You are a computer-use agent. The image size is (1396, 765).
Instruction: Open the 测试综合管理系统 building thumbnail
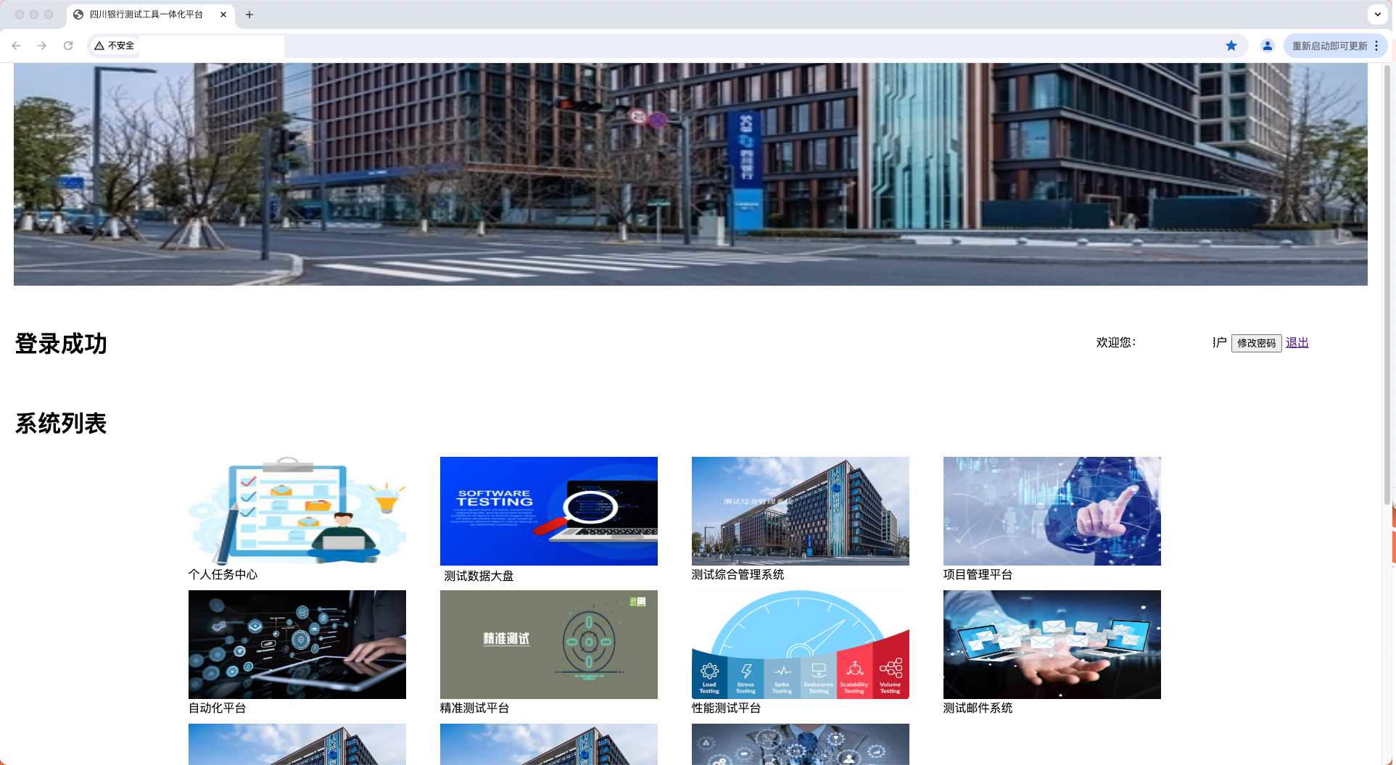(801, 511)
